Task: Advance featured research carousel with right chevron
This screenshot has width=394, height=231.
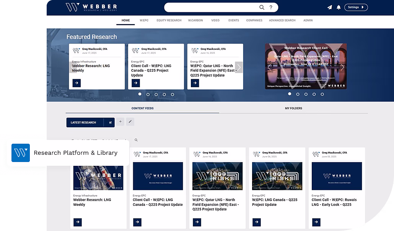Action: [239, 67]
